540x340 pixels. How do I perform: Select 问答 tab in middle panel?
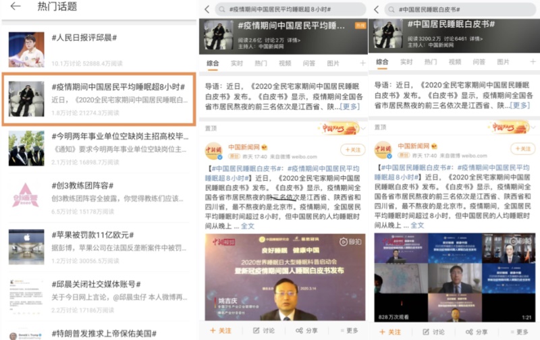pyautogui.click(x=309, y=63)
